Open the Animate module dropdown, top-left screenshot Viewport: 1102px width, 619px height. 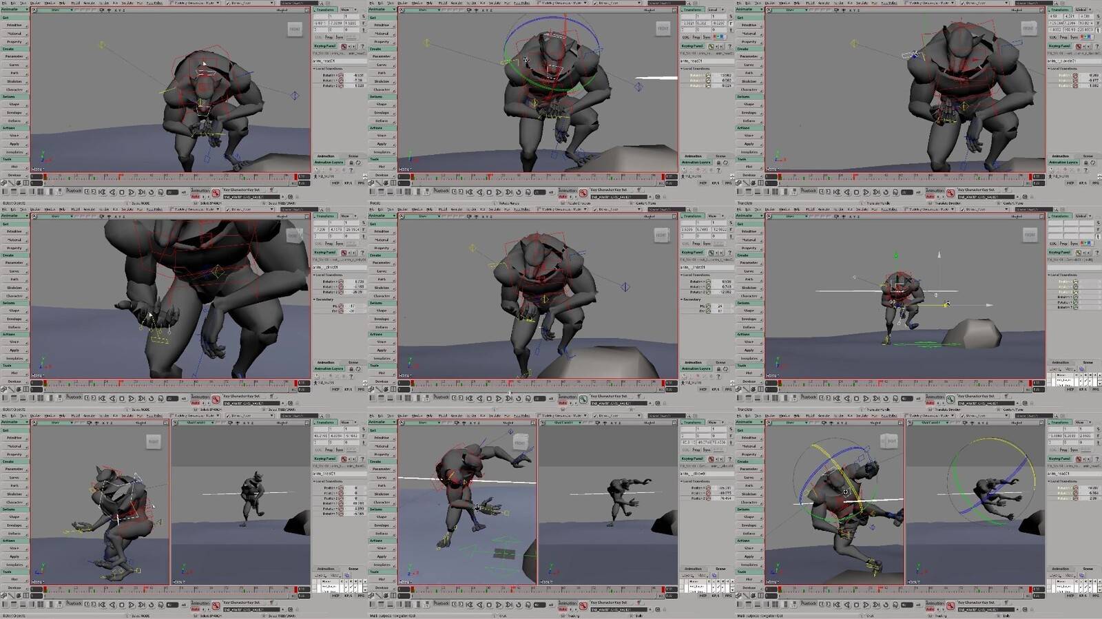click(15, 10)
